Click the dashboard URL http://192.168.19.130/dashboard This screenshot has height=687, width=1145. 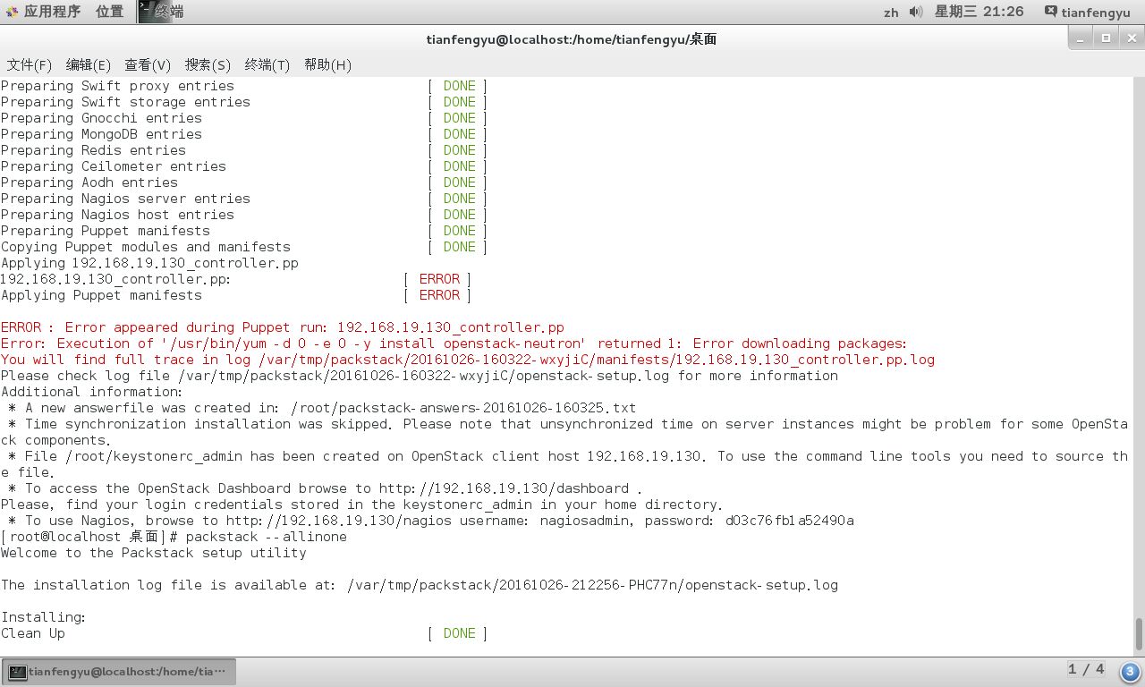(x=504, y=488)
